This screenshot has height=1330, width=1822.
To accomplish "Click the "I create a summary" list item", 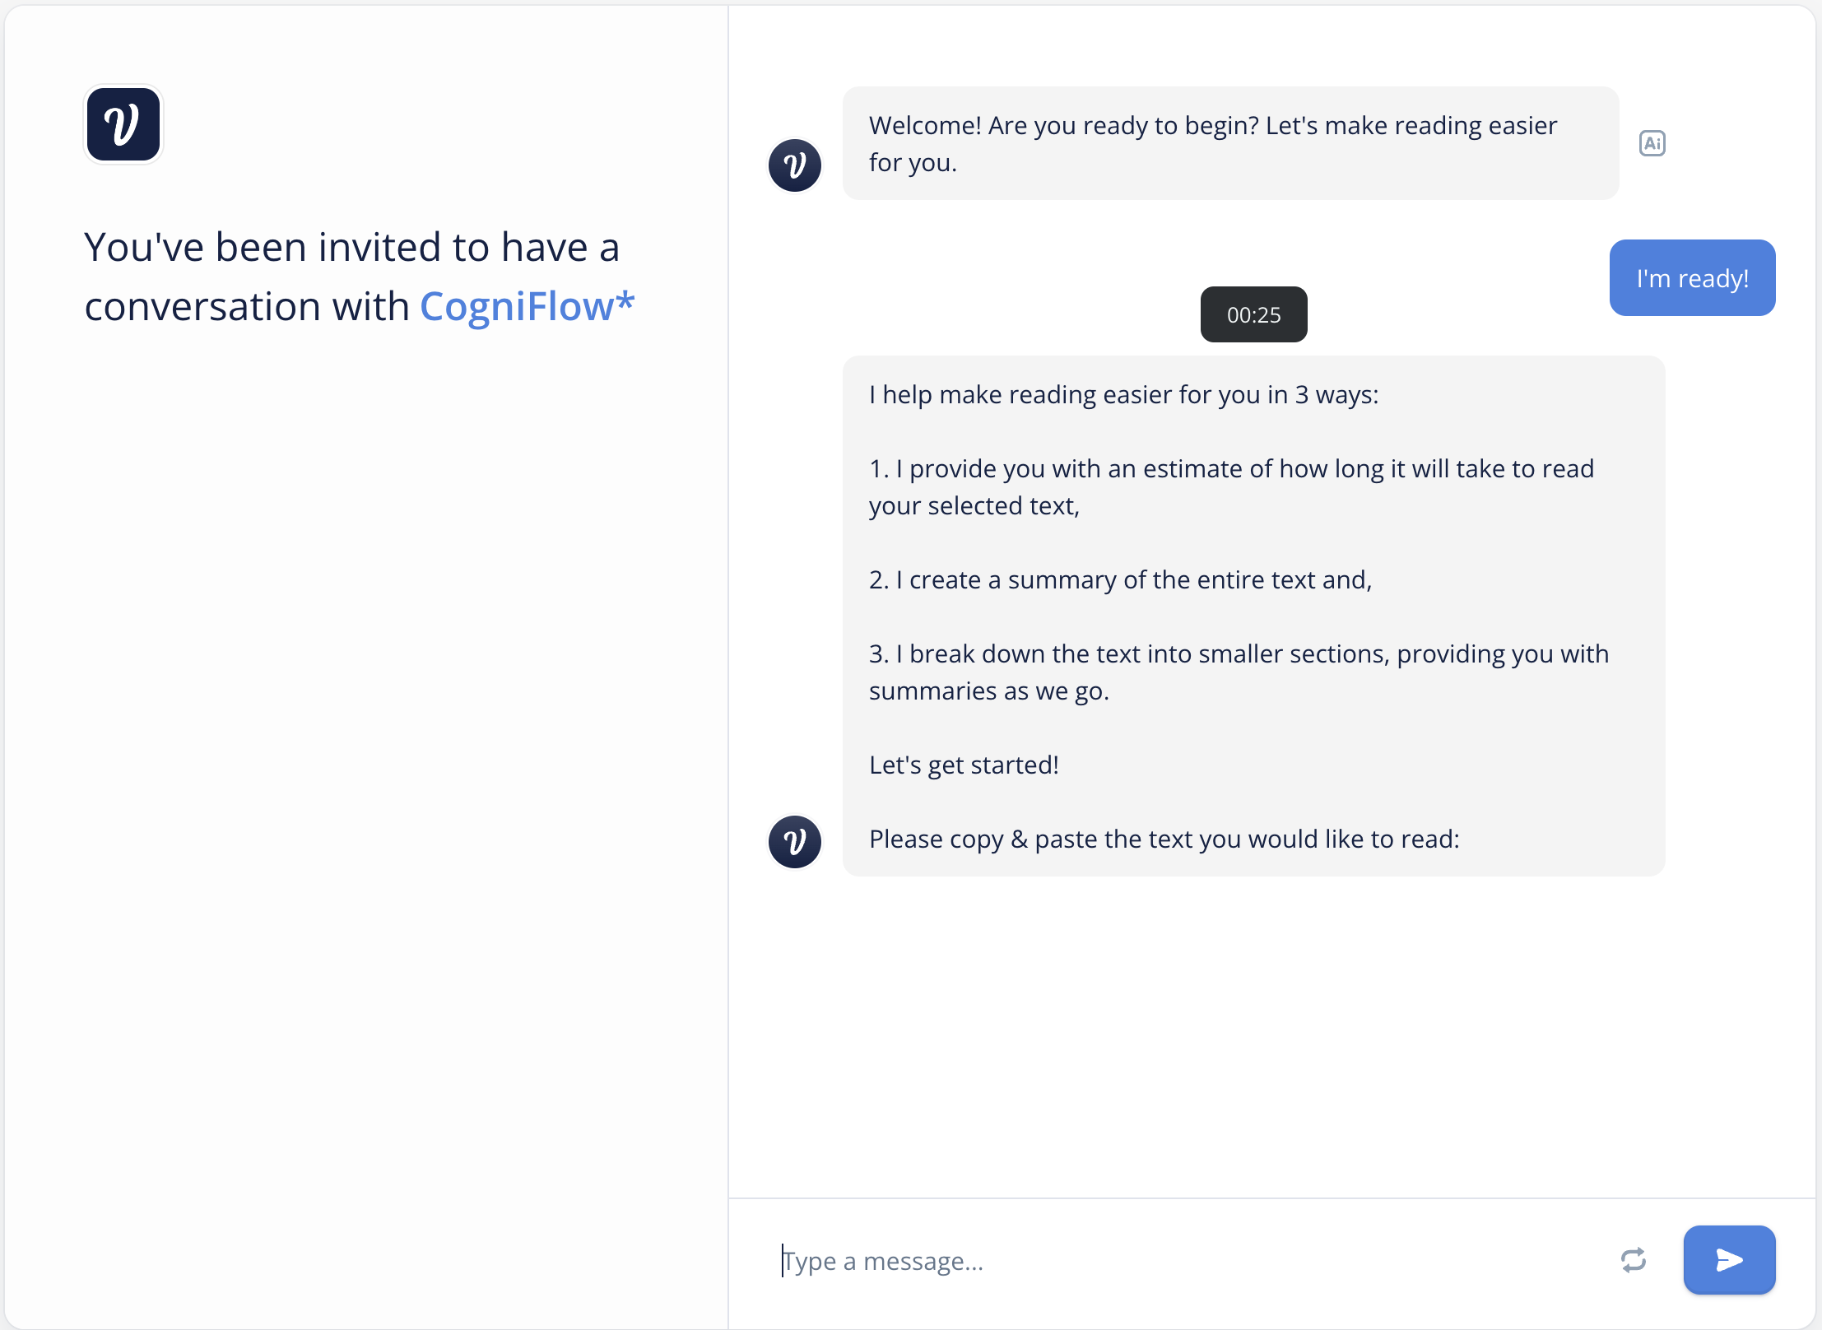I will click(1120, 580).
